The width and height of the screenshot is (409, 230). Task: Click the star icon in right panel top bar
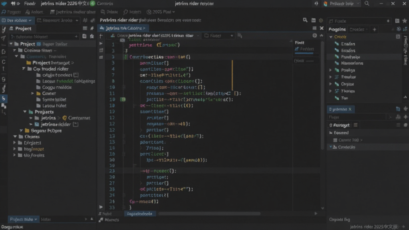(405, 21)
